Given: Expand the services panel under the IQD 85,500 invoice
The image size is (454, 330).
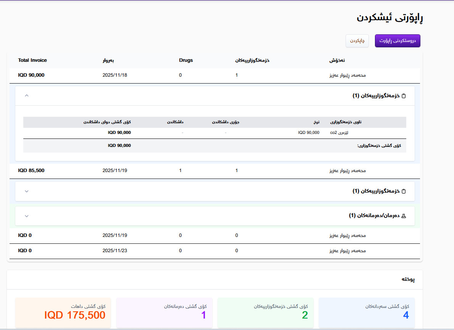Looking at the screenshot, I should pyautogui.click(x=27, y=191).
